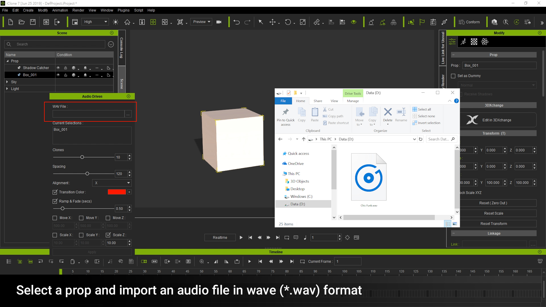546x307 pixels.
Task: Click the Realtime button
Action: [x=220, y=238]
